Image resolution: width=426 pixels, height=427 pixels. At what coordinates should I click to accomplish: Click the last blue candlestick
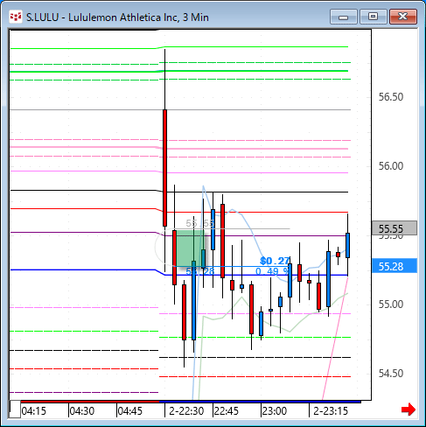tap(347, 245)
